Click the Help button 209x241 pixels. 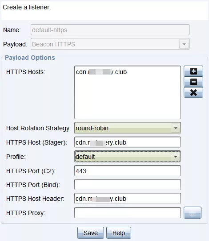click(119, 233)
